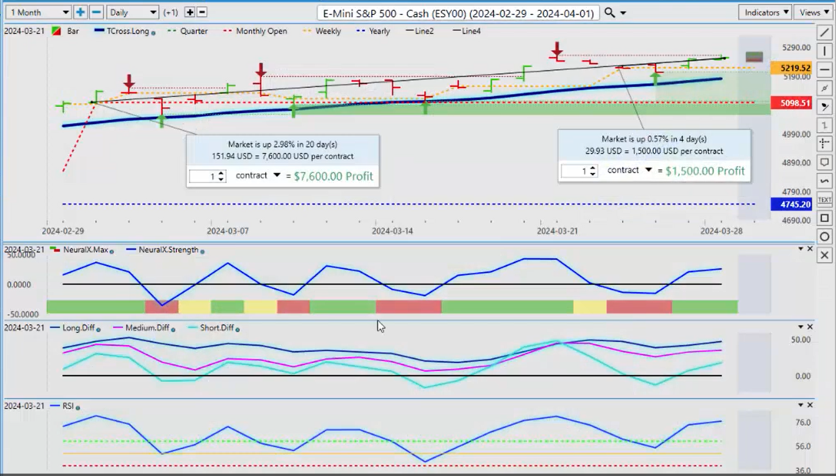836x476 pixels.
Task: Close the RSI indicator pane
Action: [809, 405]
